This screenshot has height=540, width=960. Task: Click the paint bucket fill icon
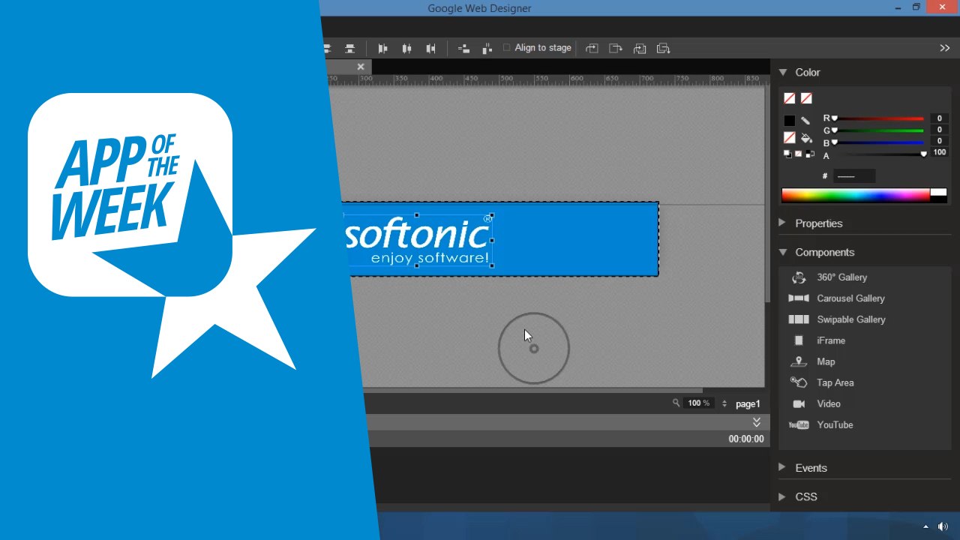[x=806, y=138]
